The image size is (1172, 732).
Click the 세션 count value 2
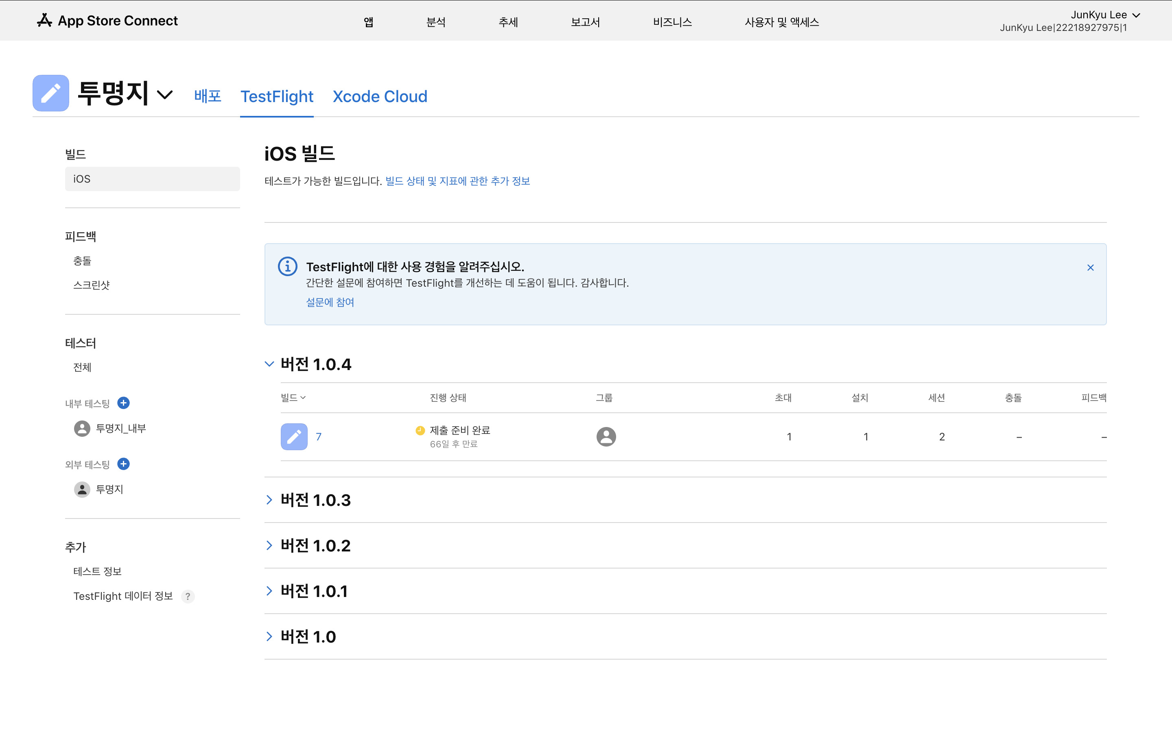tap(942, 437)
